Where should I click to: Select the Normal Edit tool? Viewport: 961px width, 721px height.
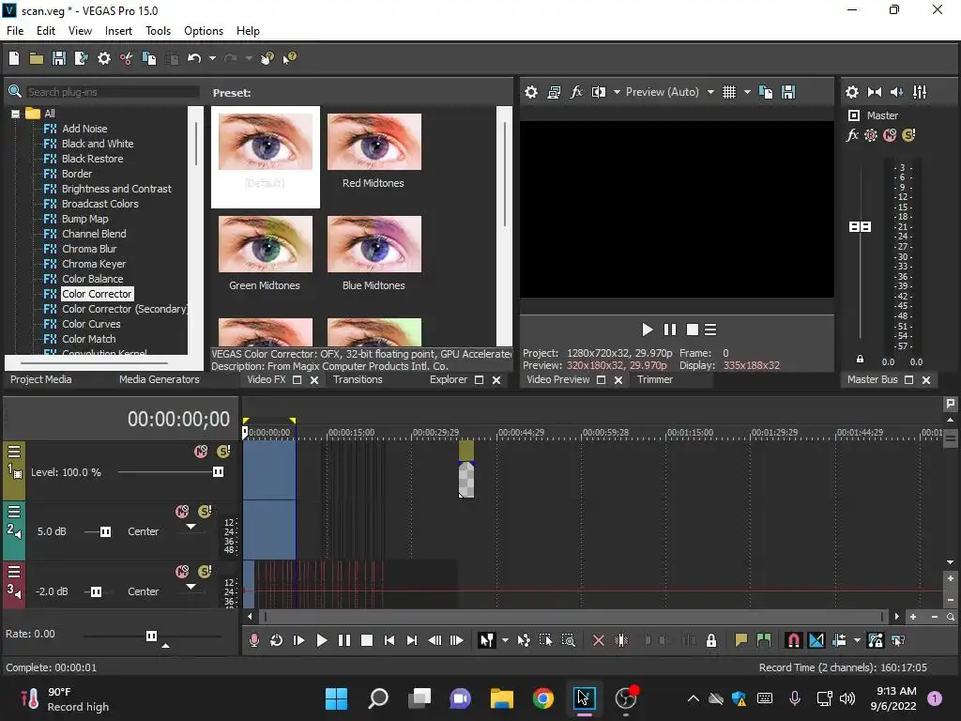point(487,640)
